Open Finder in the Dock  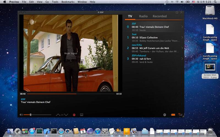click(10, 131)
